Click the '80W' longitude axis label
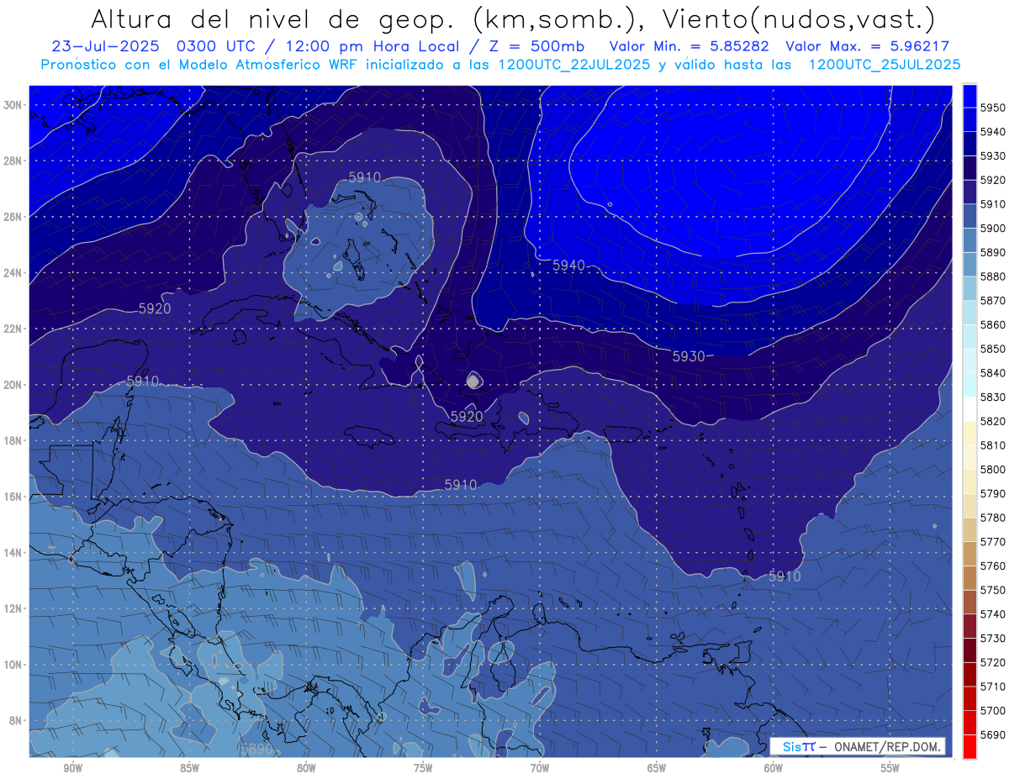1009x779 pixels. tap(306, 768)
